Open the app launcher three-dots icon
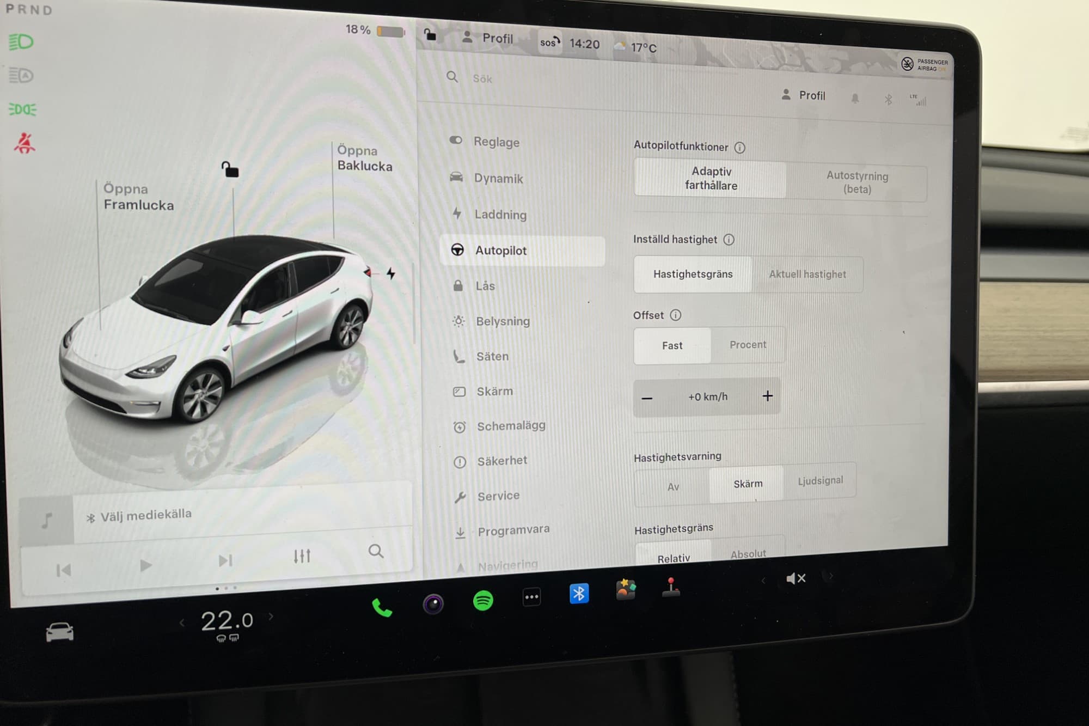This screenshot has height=726, width=1089. [x=531, y=597]
